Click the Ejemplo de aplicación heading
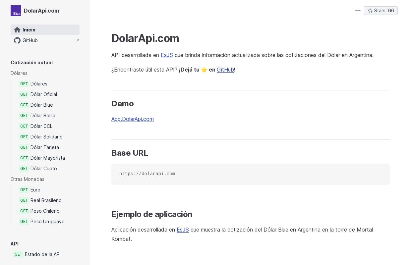 (152, 214)
